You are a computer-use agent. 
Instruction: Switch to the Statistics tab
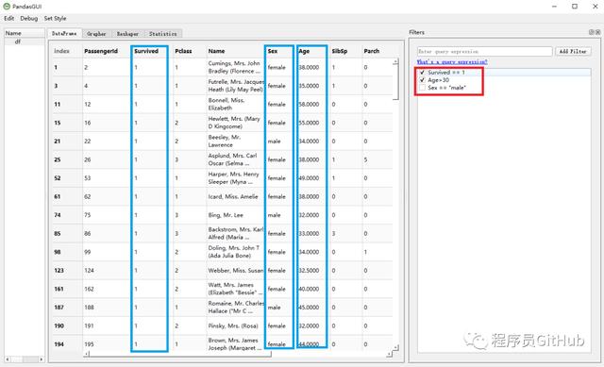click(163, 34)
